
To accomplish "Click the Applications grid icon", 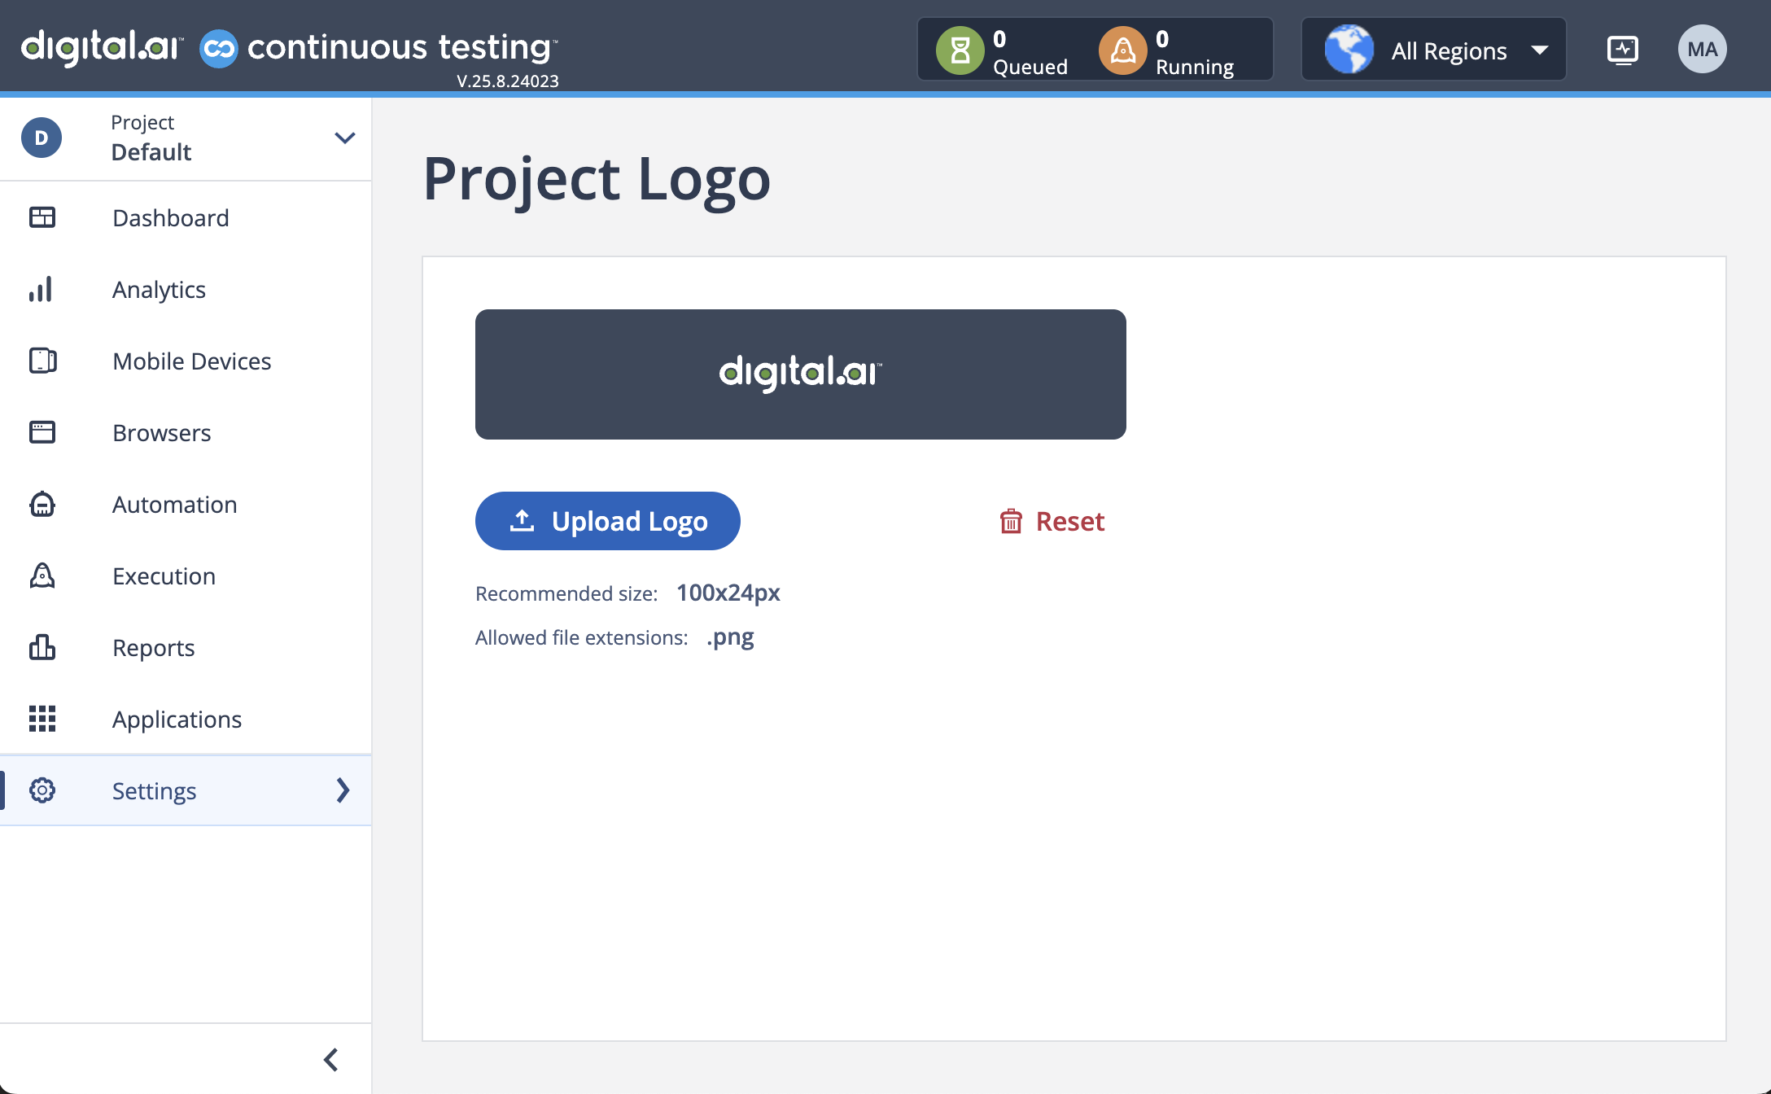I will pos(42,719).
